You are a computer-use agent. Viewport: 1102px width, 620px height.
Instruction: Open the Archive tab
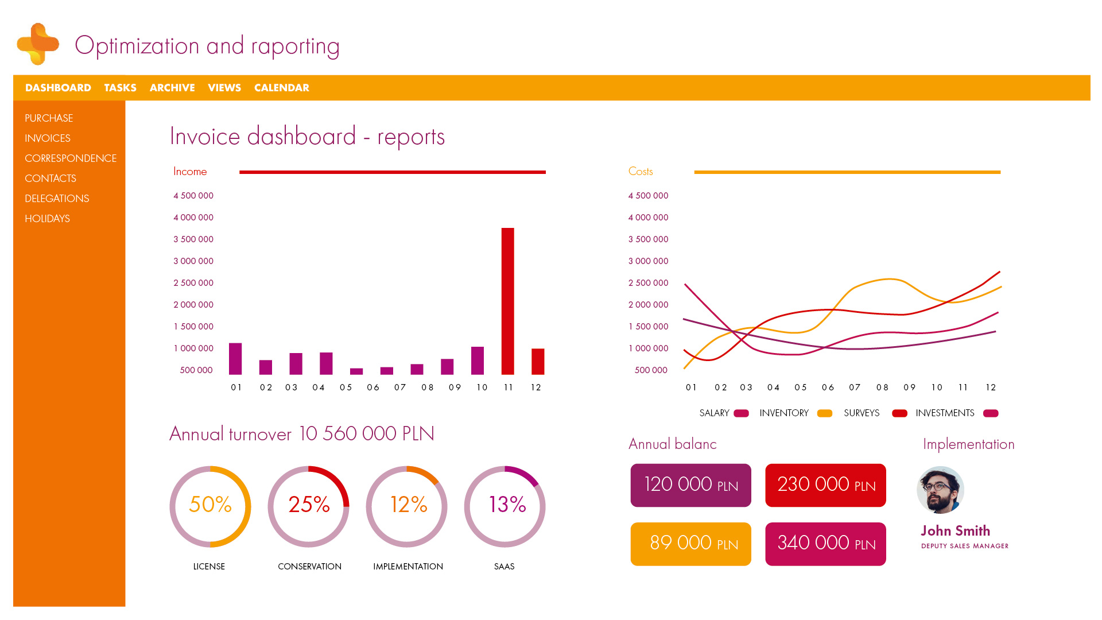pos(172,88)
